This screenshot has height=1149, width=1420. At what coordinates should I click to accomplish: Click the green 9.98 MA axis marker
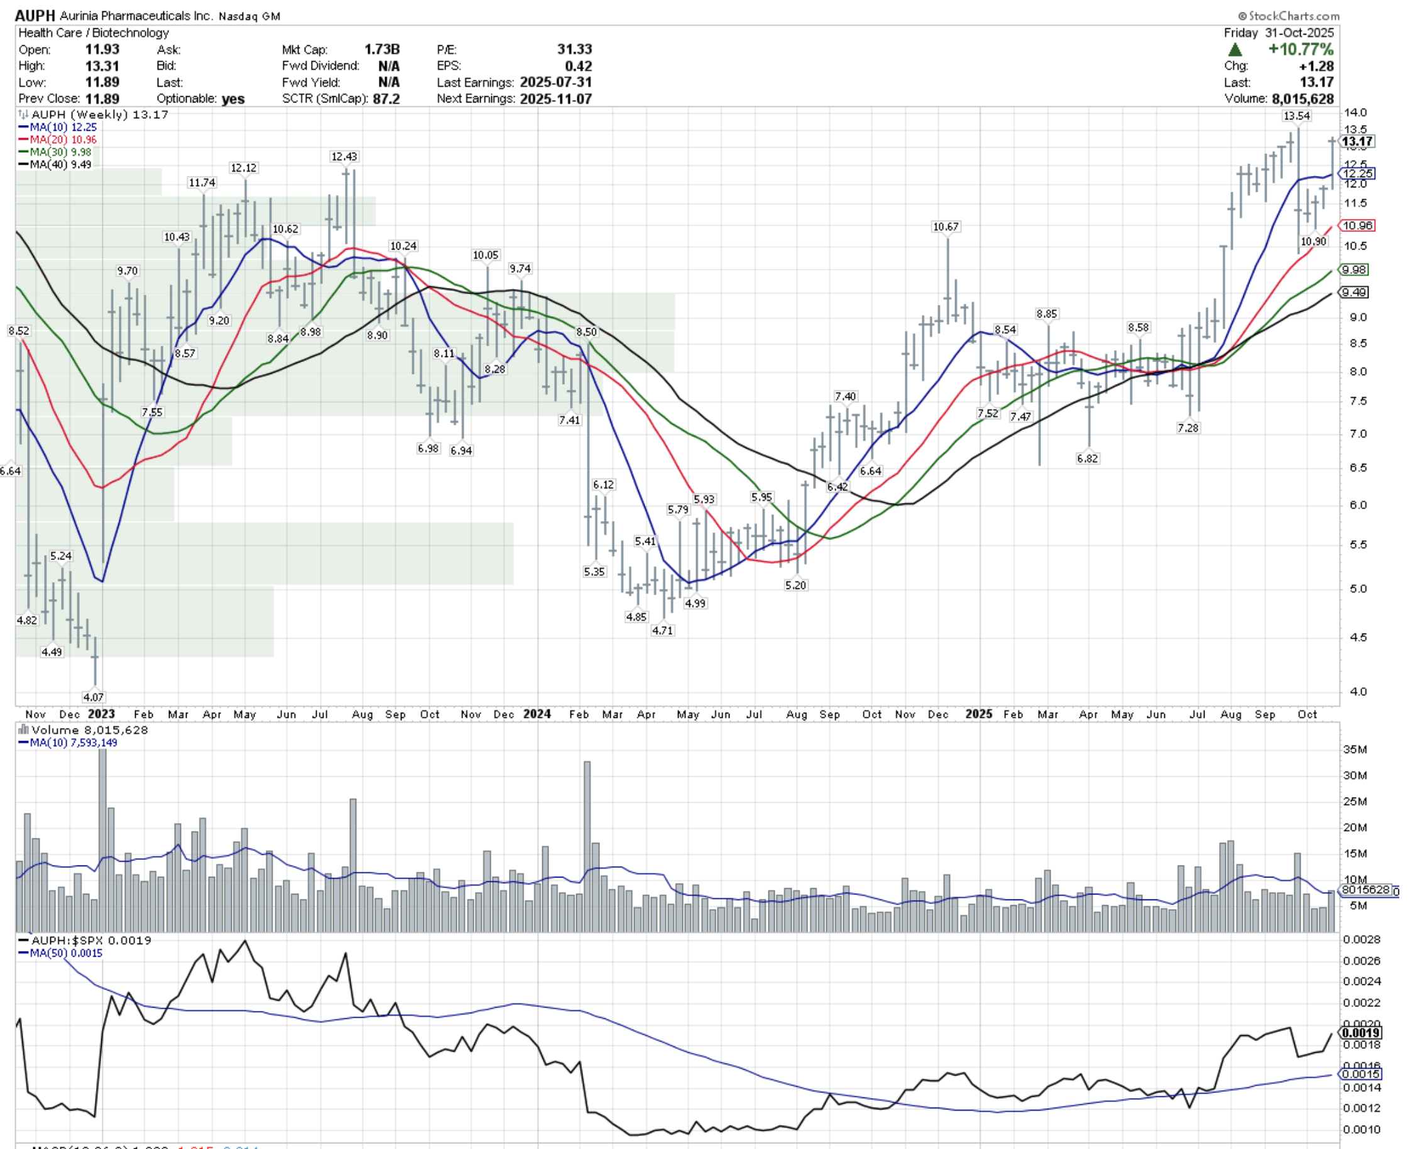pos(1354,270)
